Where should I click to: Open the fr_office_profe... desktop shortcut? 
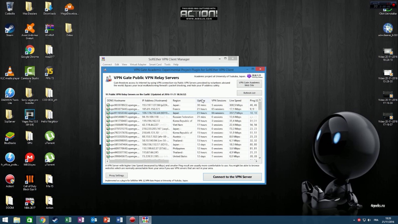(x=10, y=159)
